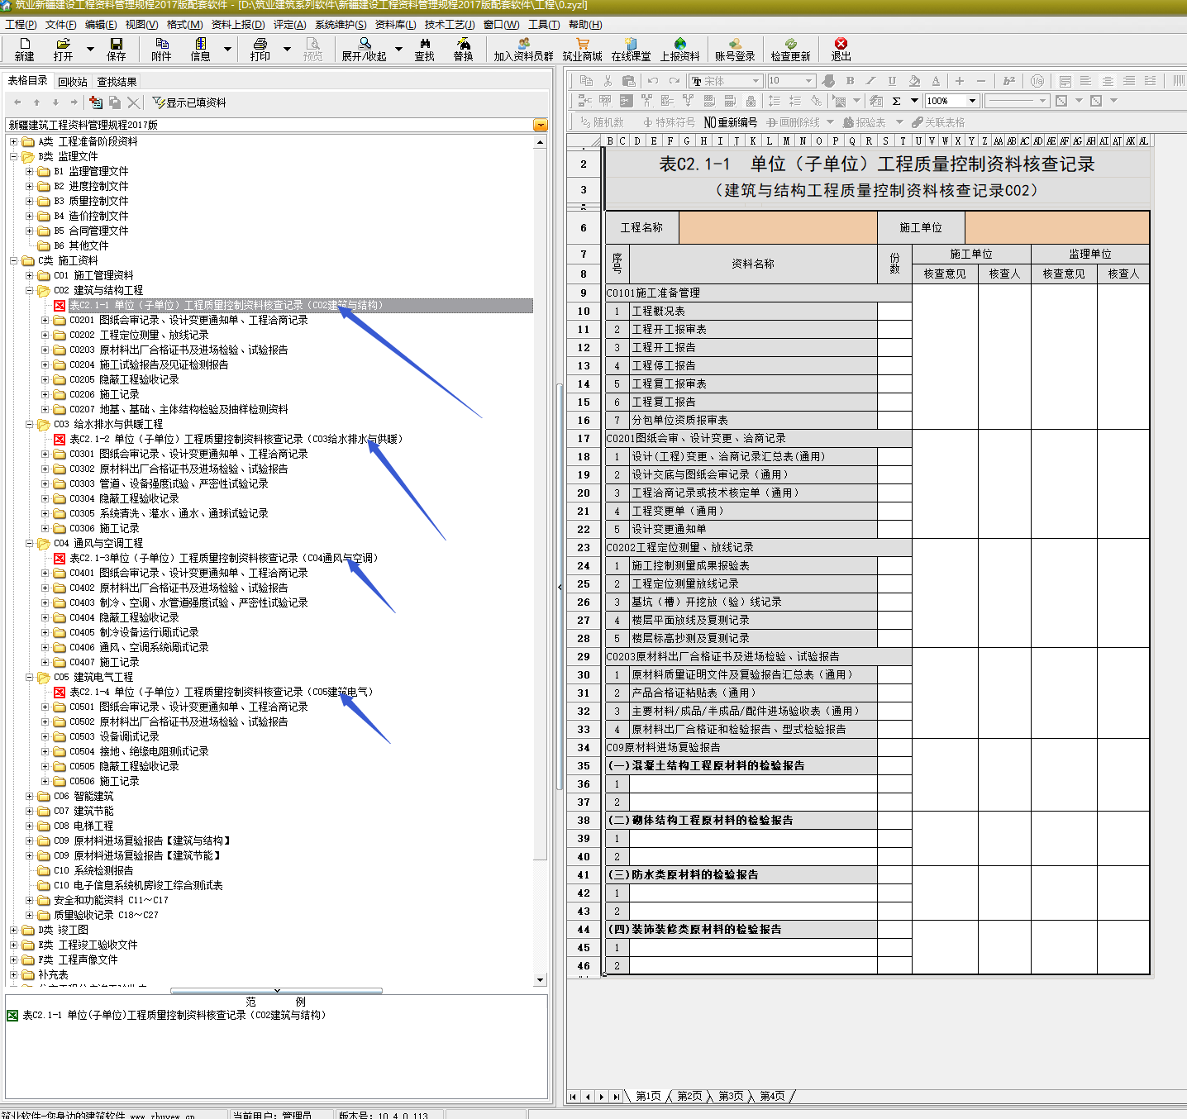
Task: Toggle 展开/收起 expand-collapse tool
Action: point(364,49)
